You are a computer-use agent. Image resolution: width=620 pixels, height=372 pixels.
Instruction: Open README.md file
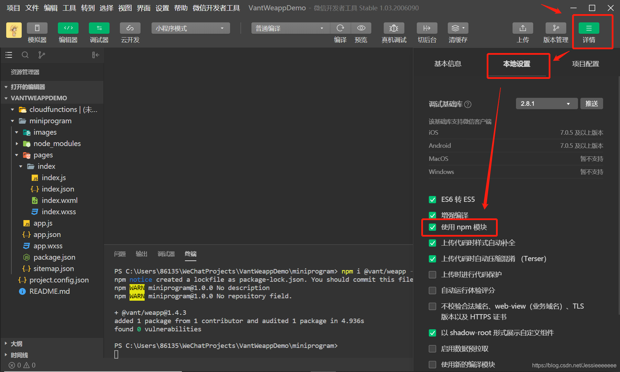click(x=50, y=291)
